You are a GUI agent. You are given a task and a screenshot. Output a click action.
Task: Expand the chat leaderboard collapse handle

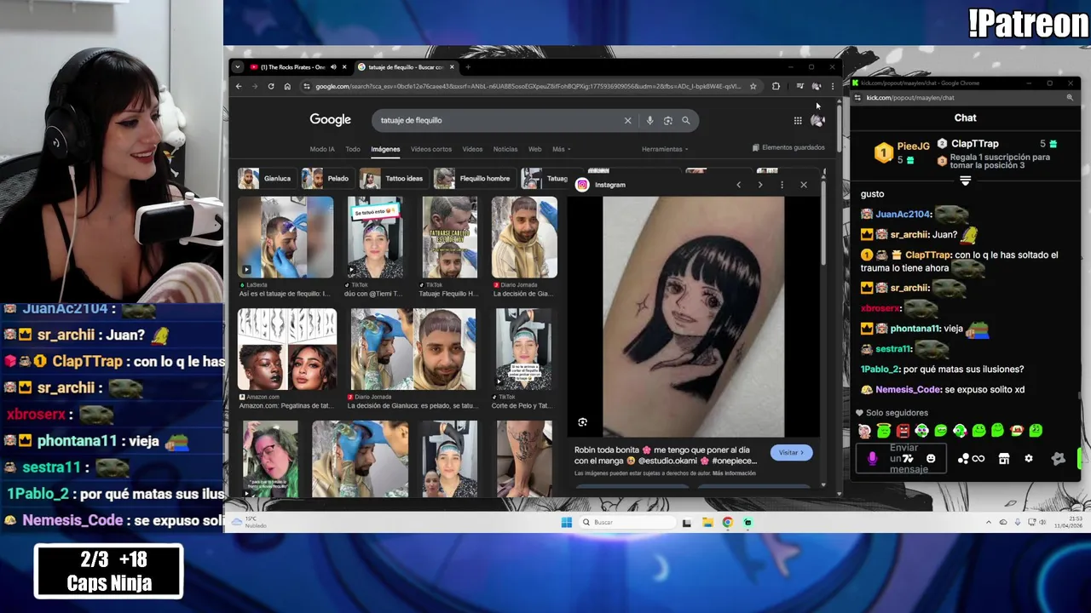(965, 180)
